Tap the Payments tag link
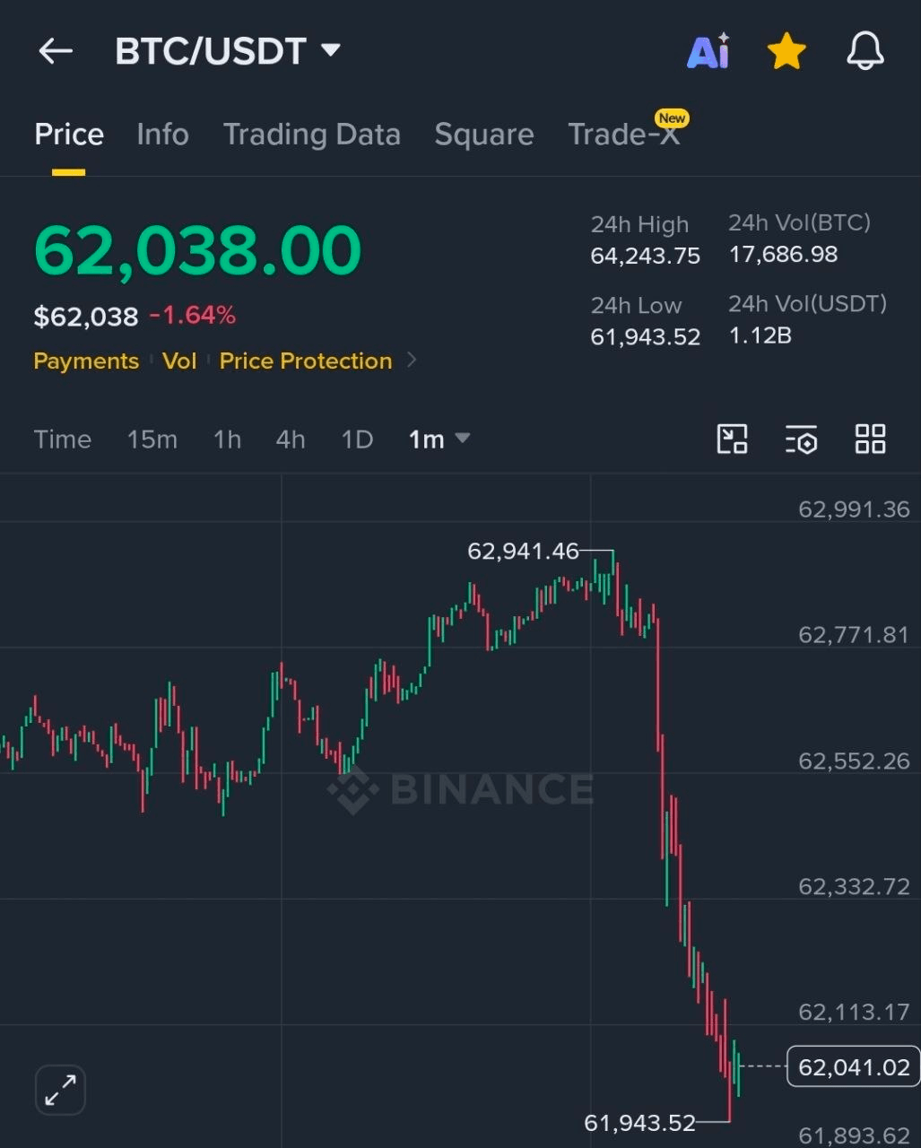The image size is (921, 1148). pos(86,361)
